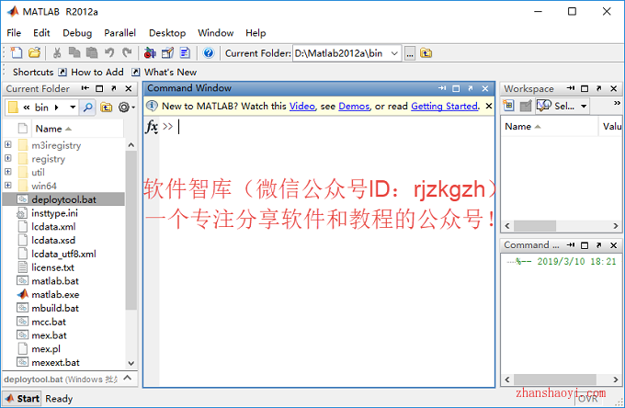625x408 pixels.
Task: Click the up-folder icon in Current Folder panel
Action: pyautogui.click(x=106, y=108)
